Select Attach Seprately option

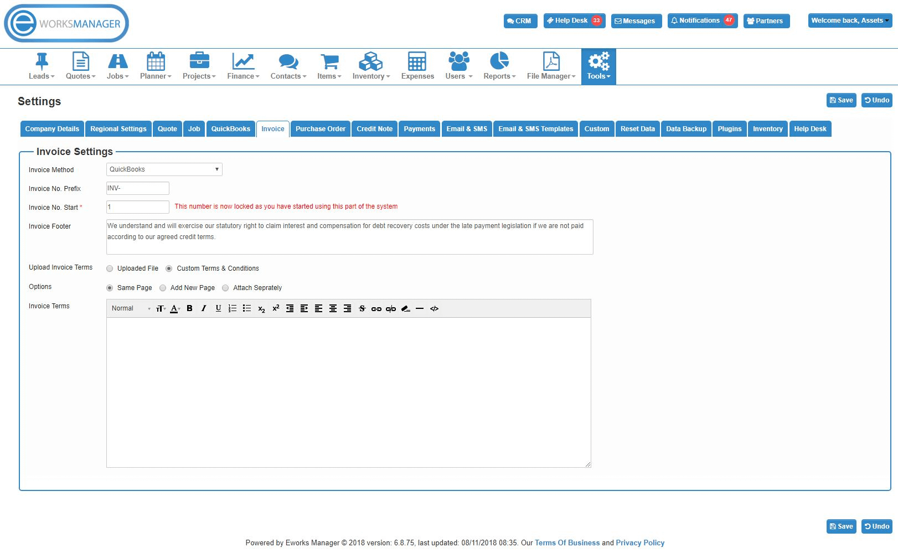click(225, 287)
